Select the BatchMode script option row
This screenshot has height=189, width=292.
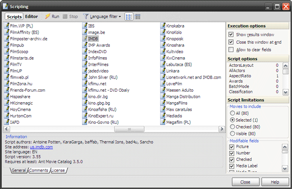click(254, 86)
